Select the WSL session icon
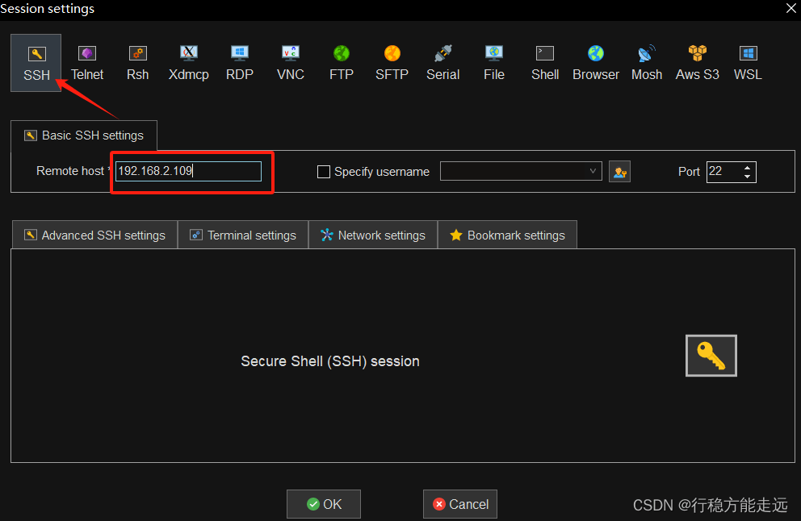The image size is (801, 521). click(748, 63)
